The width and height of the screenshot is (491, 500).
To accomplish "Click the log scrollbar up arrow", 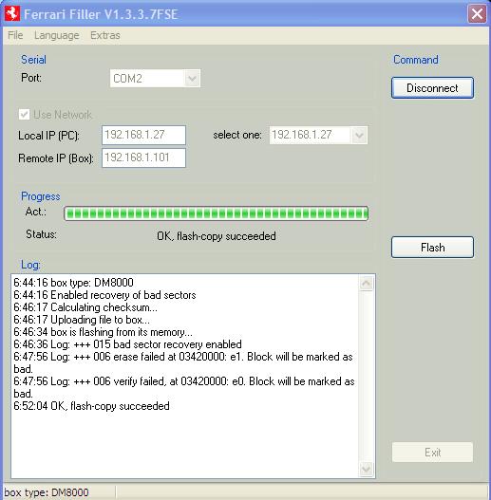I will pyautogui.click(x=367, y=283).
